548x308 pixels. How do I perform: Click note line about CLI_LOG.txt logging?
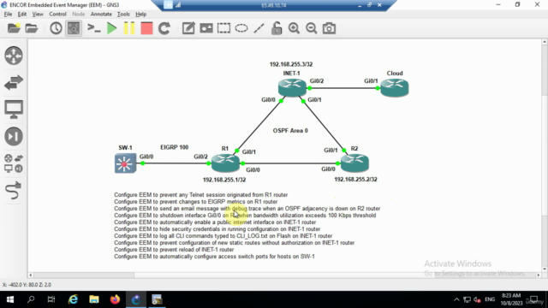pyautogui.click(x=223, y=236)
